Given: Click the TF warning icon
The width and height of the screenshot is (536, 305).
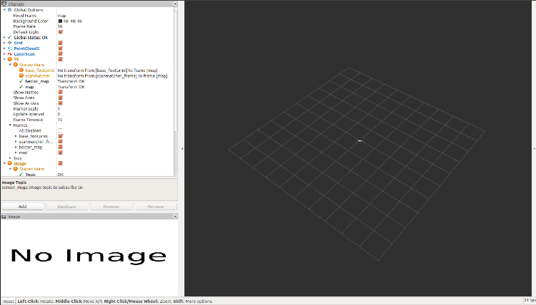Looking at the screenshot, I should click(9, 60).
